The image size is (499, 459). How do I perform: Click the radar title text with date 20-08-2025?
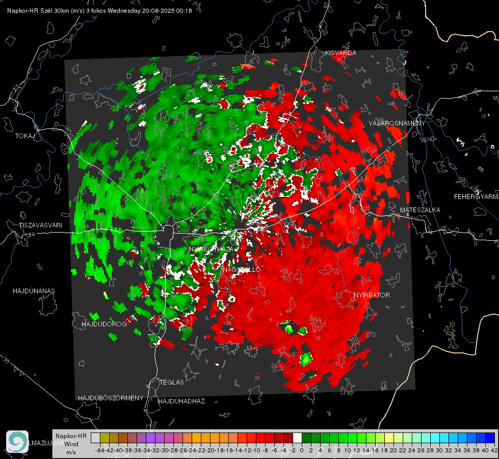point(99,11)
